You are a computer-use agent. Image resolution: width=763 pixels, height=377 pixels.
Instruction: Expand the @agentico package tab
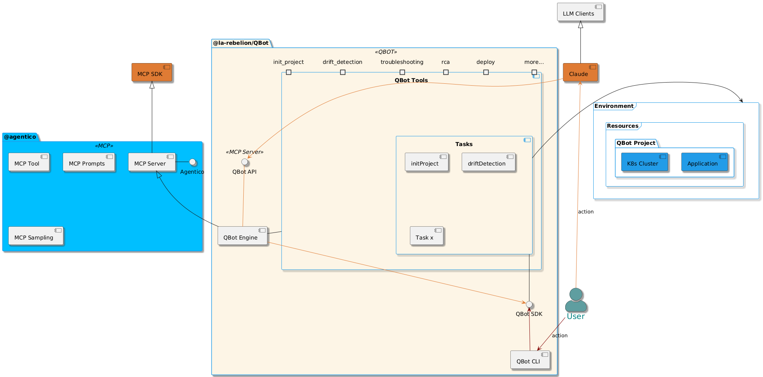[x=19, y=137]
